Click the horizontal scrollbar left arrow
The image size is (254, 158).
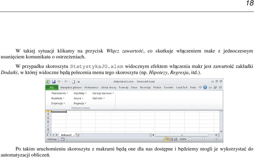click(153, 135)
